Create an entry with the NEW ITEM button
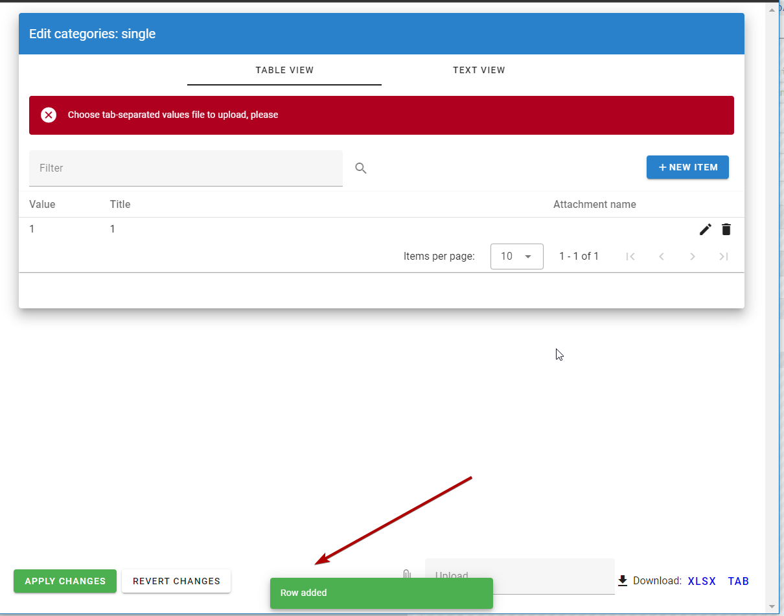Screen dimensions: 784x616 [687, 167]
